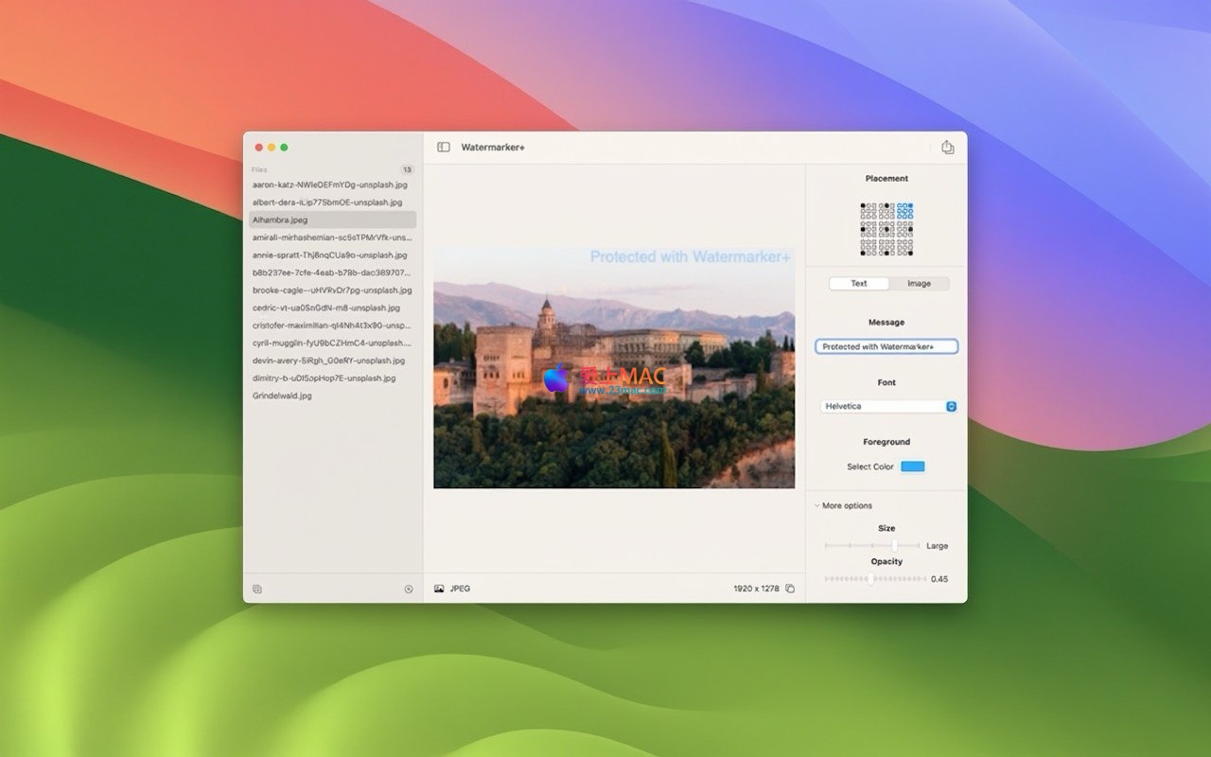The image size is (1211, 757).
Task: Open the Helvetica font dropdown
Action: click(887, 406)
